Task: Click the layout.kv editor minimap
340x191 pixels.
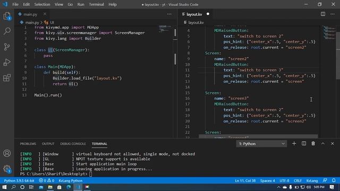Action: pos(329,32)
